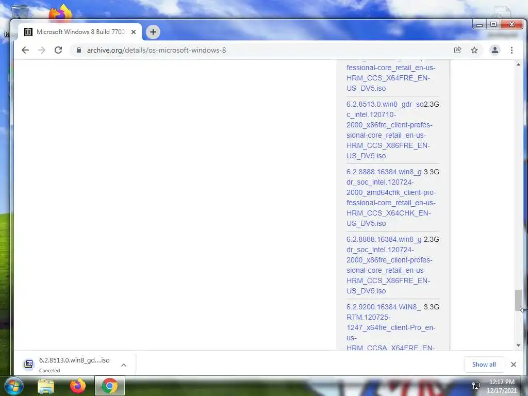Click the address bar showing archive.org URL
Screen dimensions: 528x396
(x=262, y=50)
